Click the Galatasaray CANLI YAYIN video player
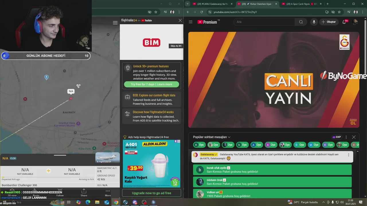This screenshot has width=367, height=206. pyautogui.click(x=274, y=80)
